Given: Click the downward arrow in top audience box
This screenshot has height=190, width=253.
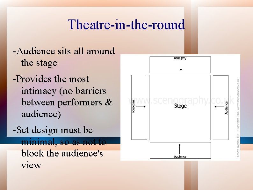Looking at the screenshot, I should click(x=181, y=66).
